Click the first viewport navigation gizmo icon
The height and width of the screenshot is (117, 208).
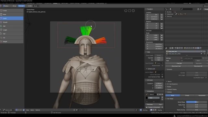(126, 11)
